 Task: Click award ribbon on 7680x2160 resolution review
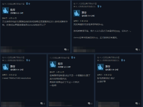tap(27, 60)
